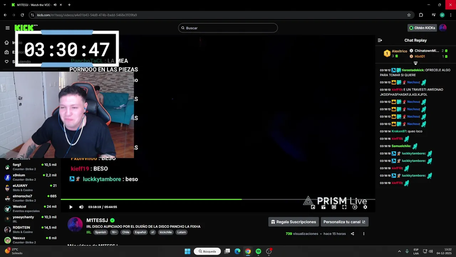Click Samuelchile username in chat
Image resolution: width=456 pixels, height=257 pixels.
coord(401,146)
